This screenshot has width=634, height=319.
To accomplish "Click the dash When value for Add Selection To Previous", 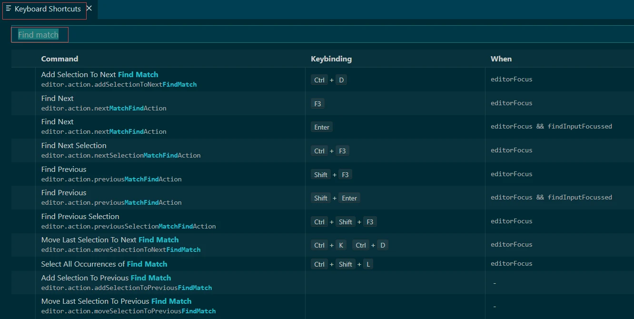I will point(495,283).
